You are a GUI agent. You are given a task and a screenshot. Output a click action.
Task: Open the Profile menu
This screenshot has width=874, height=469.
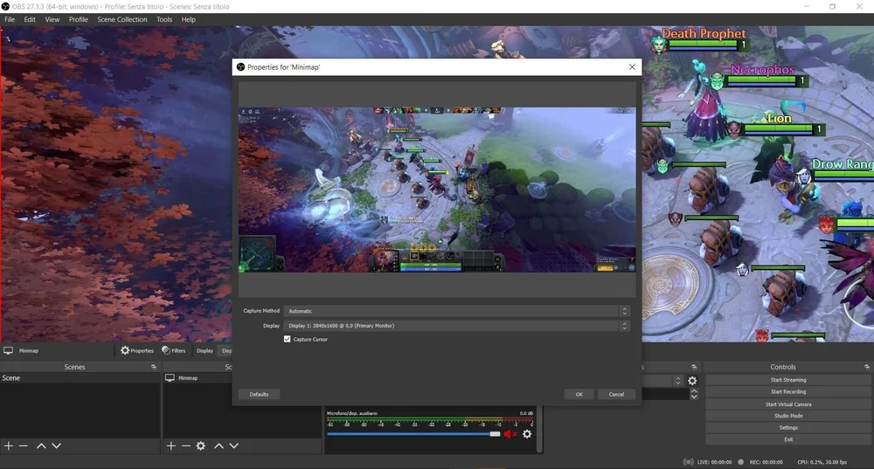tap(78, 19)
